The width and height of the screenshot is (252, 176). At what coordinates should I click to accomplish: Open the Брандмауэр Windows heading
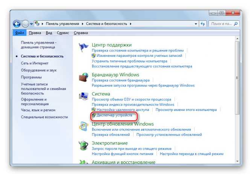click(x=115, y=74)
